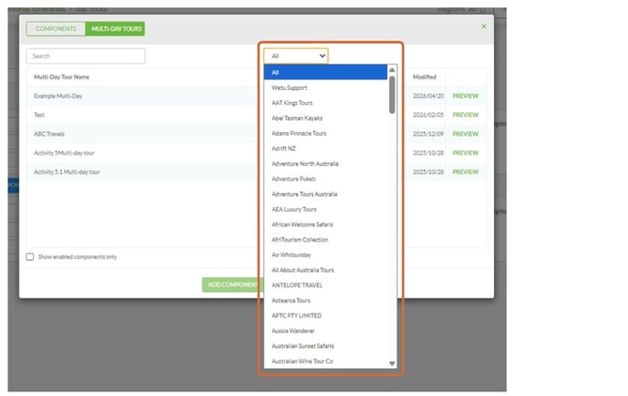Click the dropdown list scrollbar thumb
628x396 pixels.
392,95
